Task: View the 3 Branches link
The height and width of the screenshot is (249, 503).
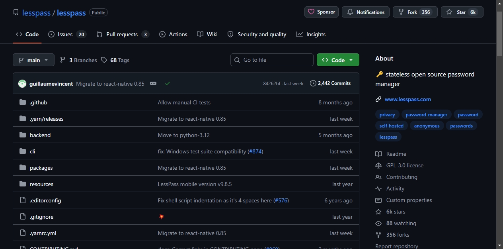Action: click(78, 60)
